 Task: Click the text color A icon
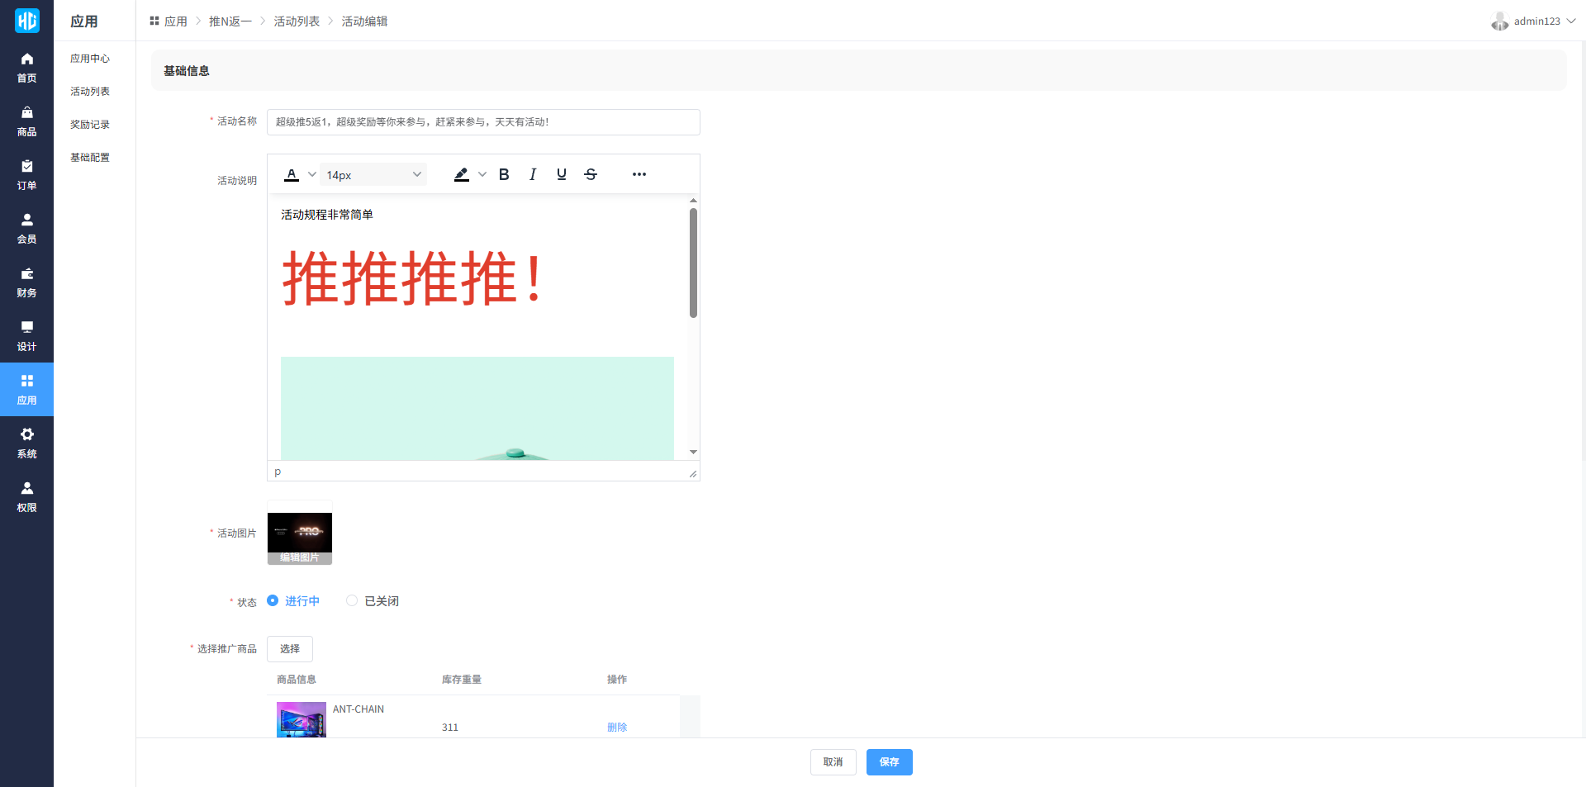coord(292,174)
